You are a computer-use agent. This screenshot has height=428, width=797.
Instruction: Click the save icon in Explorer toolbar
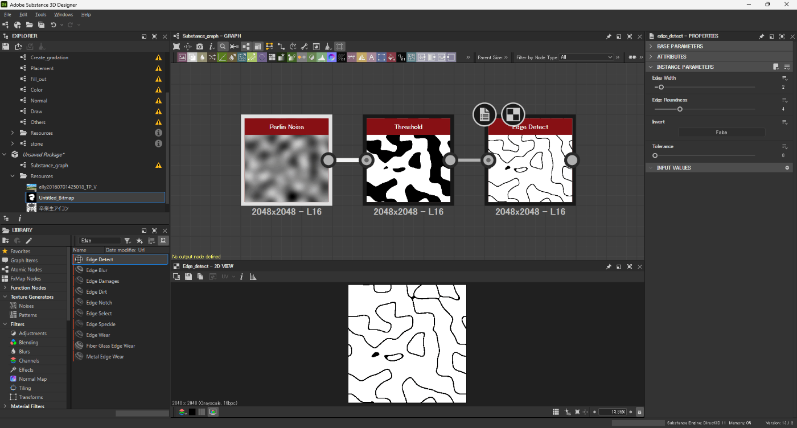point(6,47)
